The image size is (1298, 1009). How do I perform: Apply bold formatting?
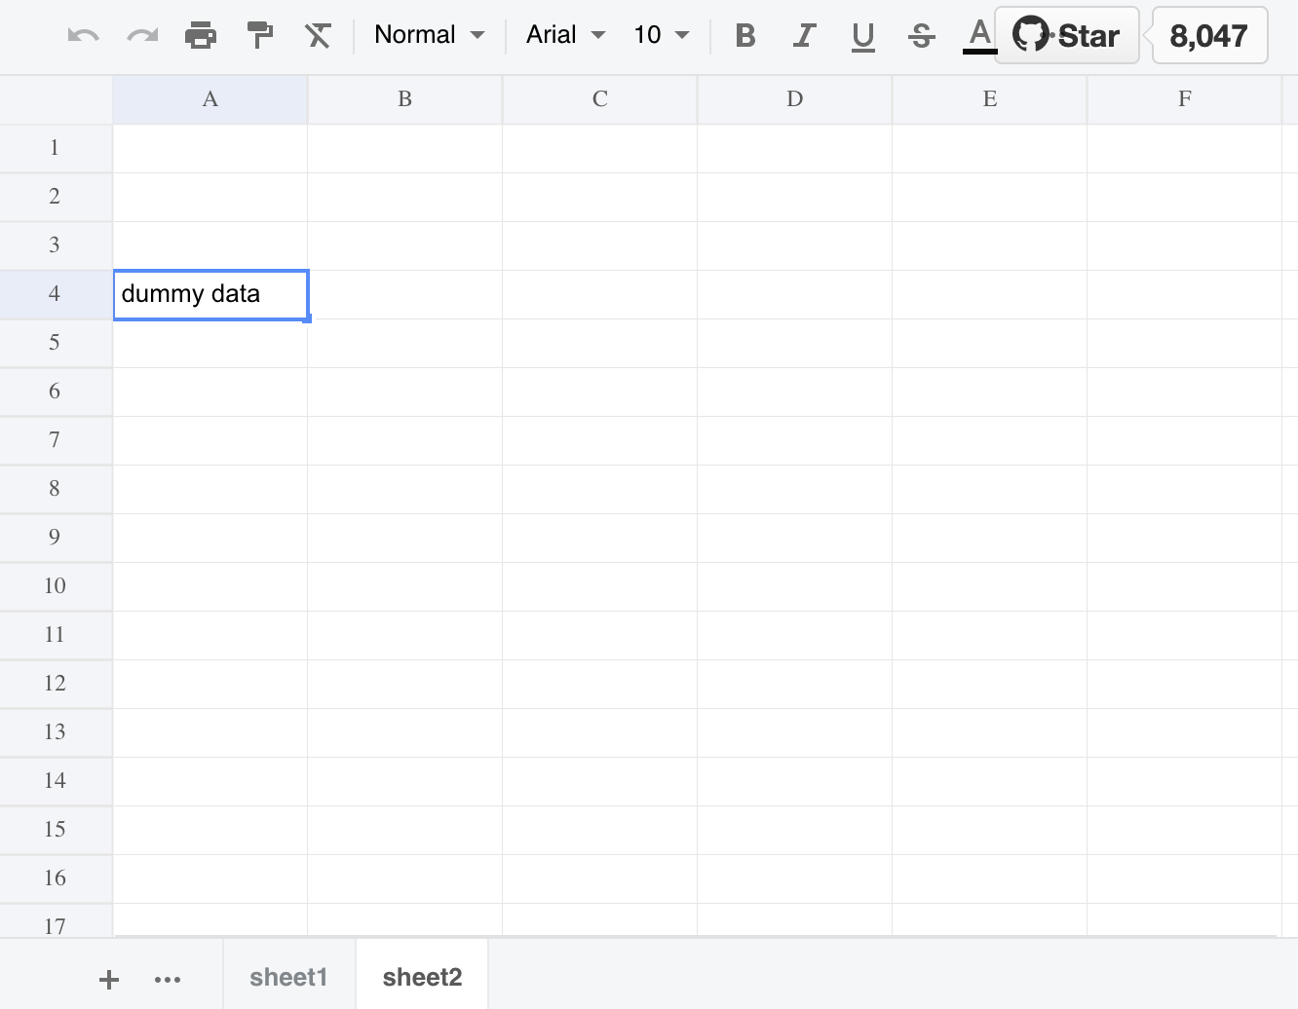(744, 34)
